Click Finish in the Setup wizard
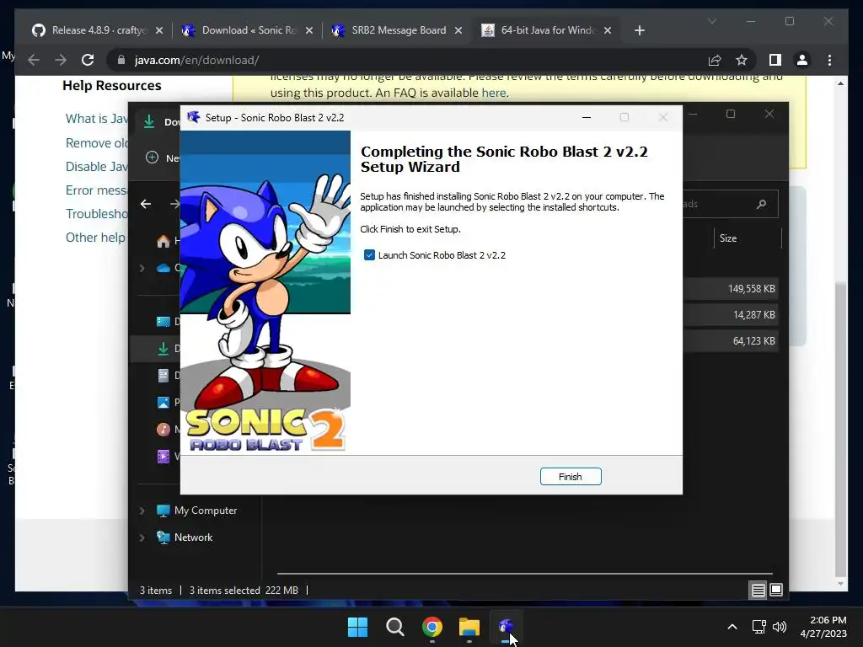 pyautogui.click(x=571, y=477)
